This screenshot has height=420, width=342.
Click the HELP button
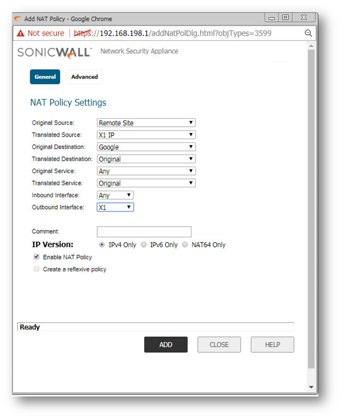pyautogui.click(x=272, y=344)
